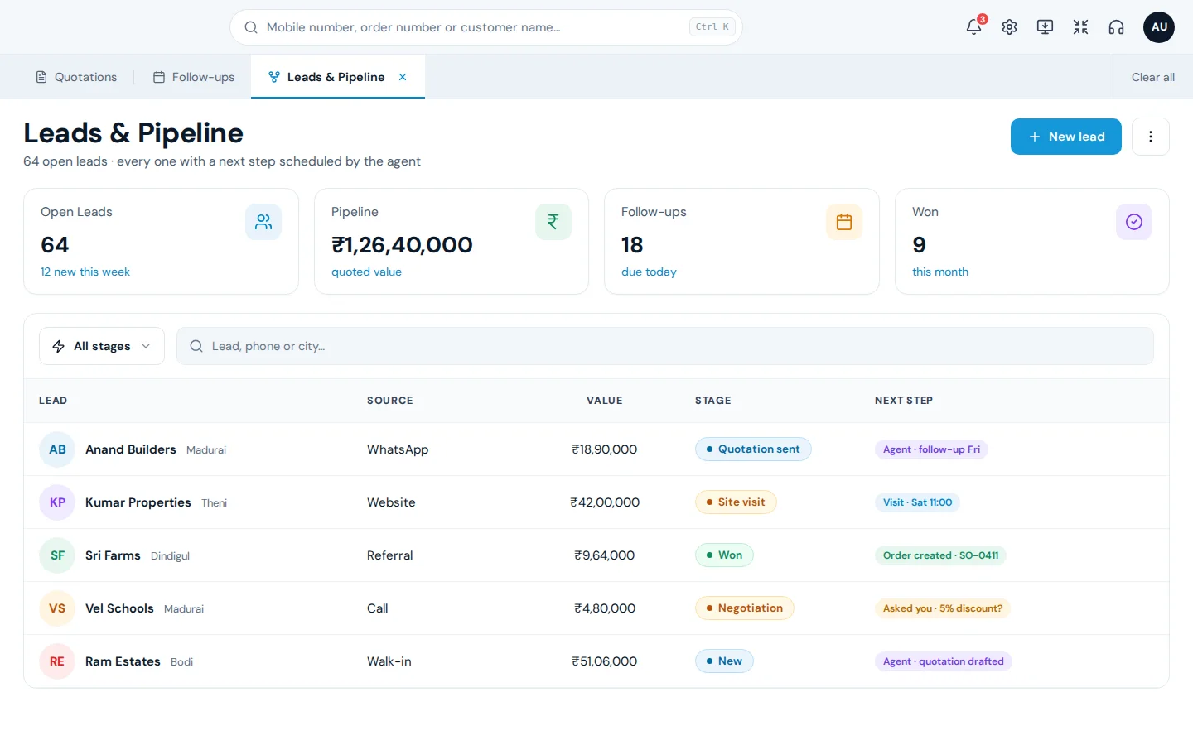Click Visit · Sat 11:00 chip

(x=917, y=502)
